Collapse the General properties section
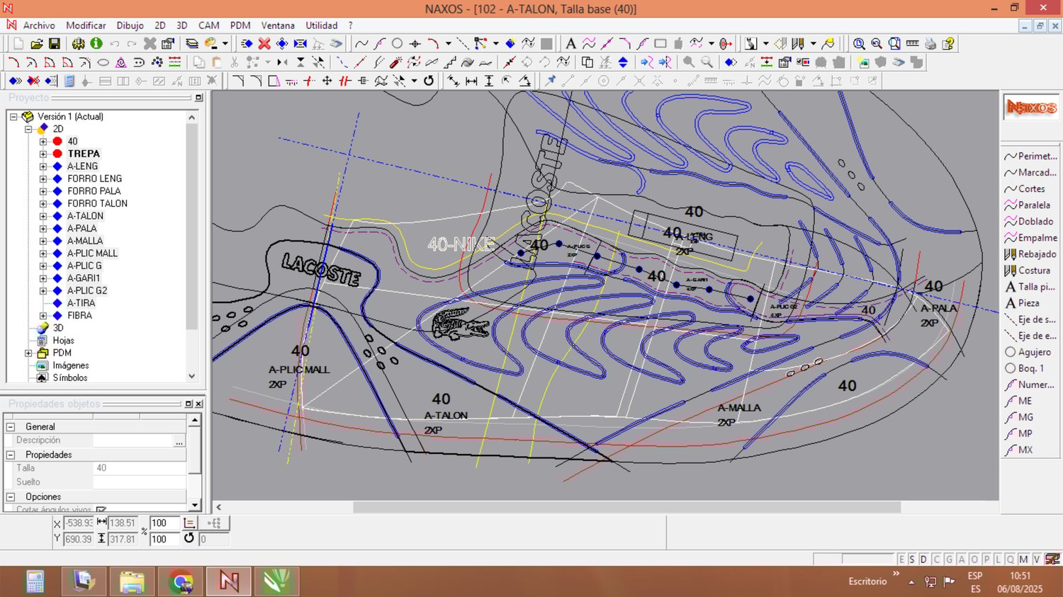The height and width of the screenshot is (597, 1063). (11, 427)
